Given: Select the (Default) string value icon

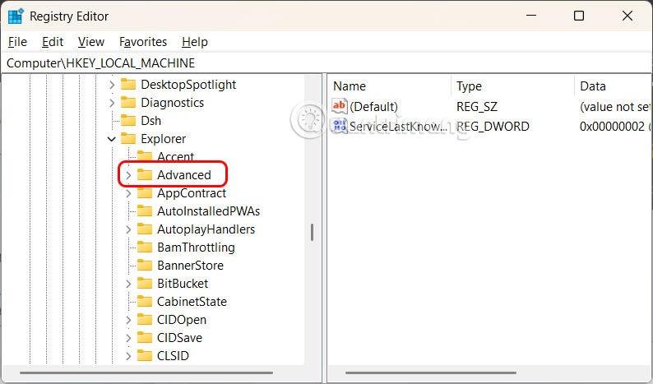Looking at the screenshot, I should click(x=340, y=106).
